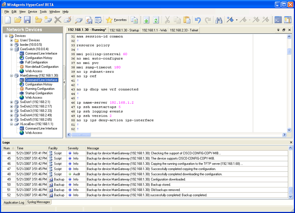Image resolution: width=295 pixels, height=213 pixels.
Task: Click the compare documents icon right of Favorites
Action: tap(134, 20)
